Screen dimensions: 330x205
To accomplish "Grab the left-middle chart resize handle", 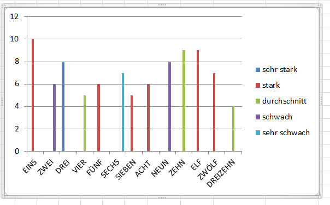I will 2,101.
